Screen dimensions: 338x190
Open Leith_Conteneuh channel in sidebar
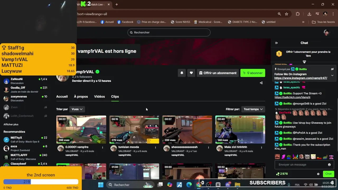(x=25, y=116)
